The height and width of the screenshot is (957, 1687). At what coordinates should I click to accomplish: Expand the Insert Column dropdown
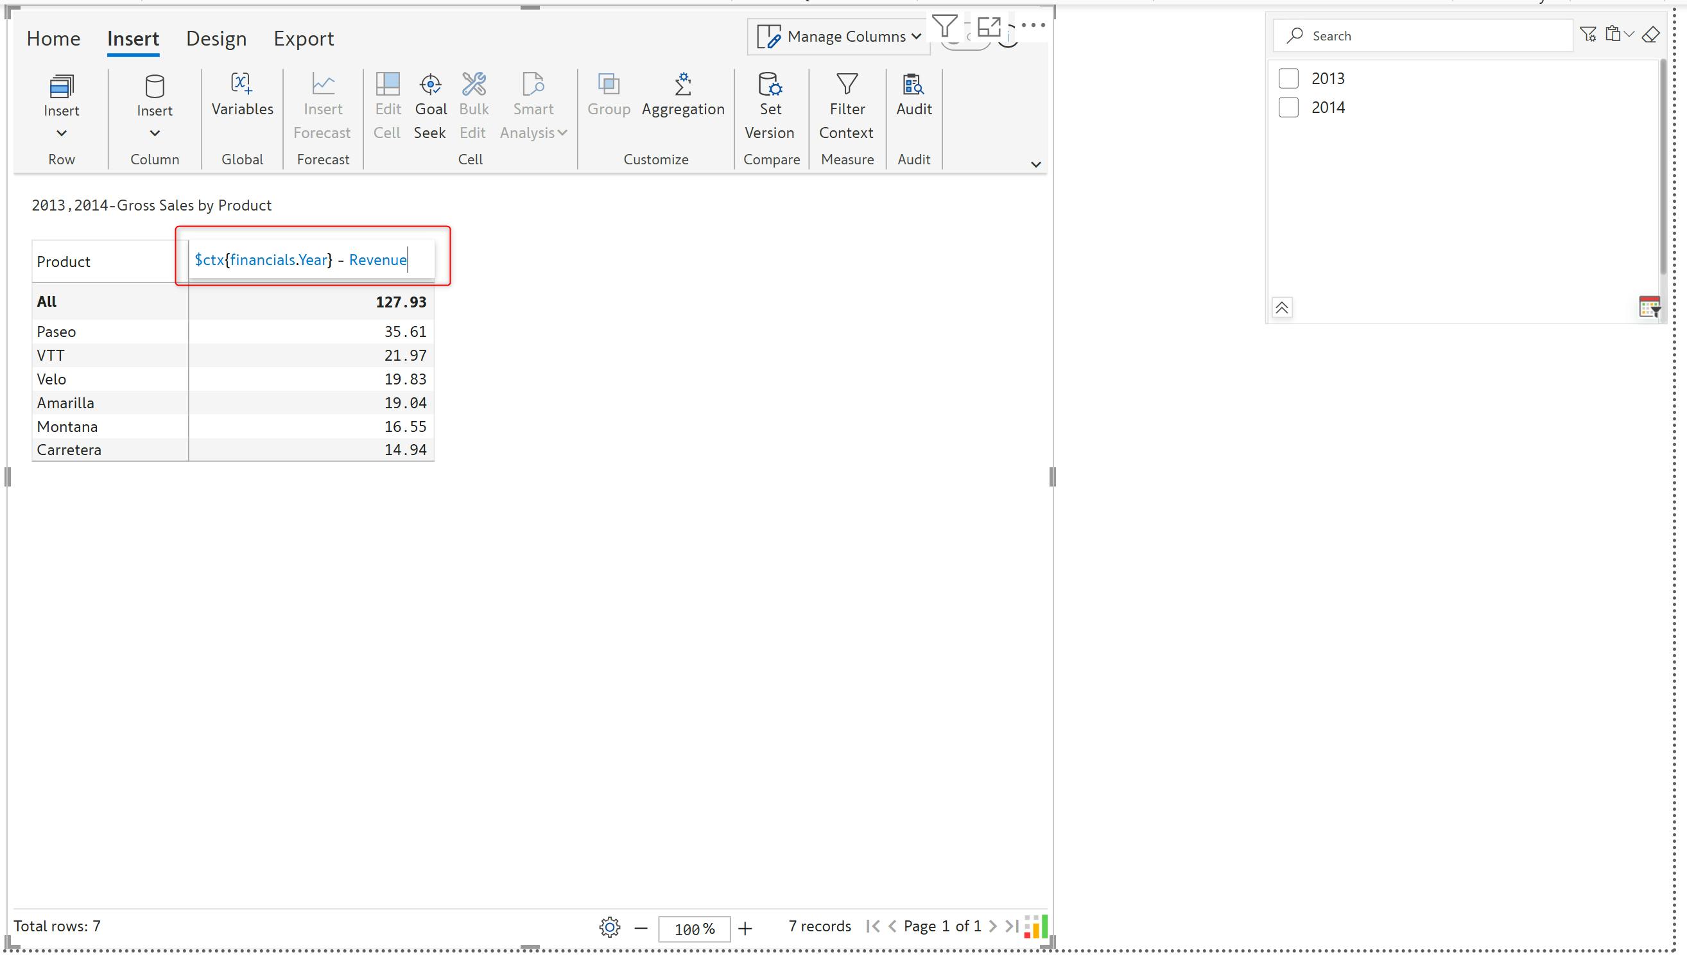point(155,134)
